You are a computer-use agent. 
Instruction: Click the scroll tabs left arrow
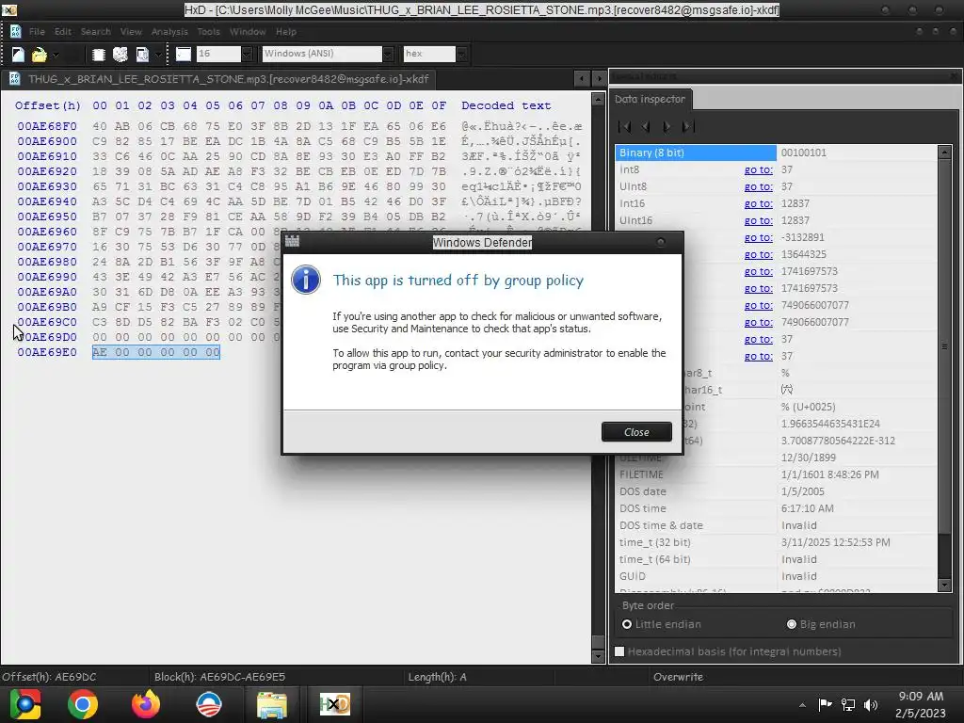pyautogui.click(x=582, y=79)
